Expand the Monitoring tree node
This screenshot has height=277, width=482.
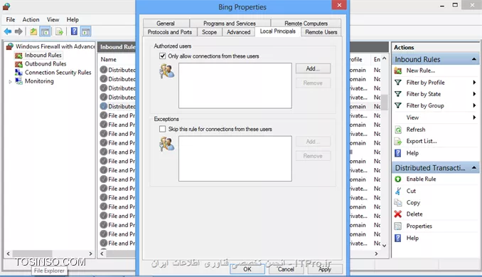point(10,82)
